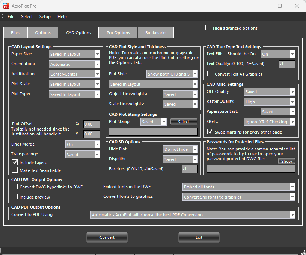Image resolution: width=306 pixels, height=255 pixels.
Task: Open the Text Fill dropdown
Action: [x=278, y=54]
